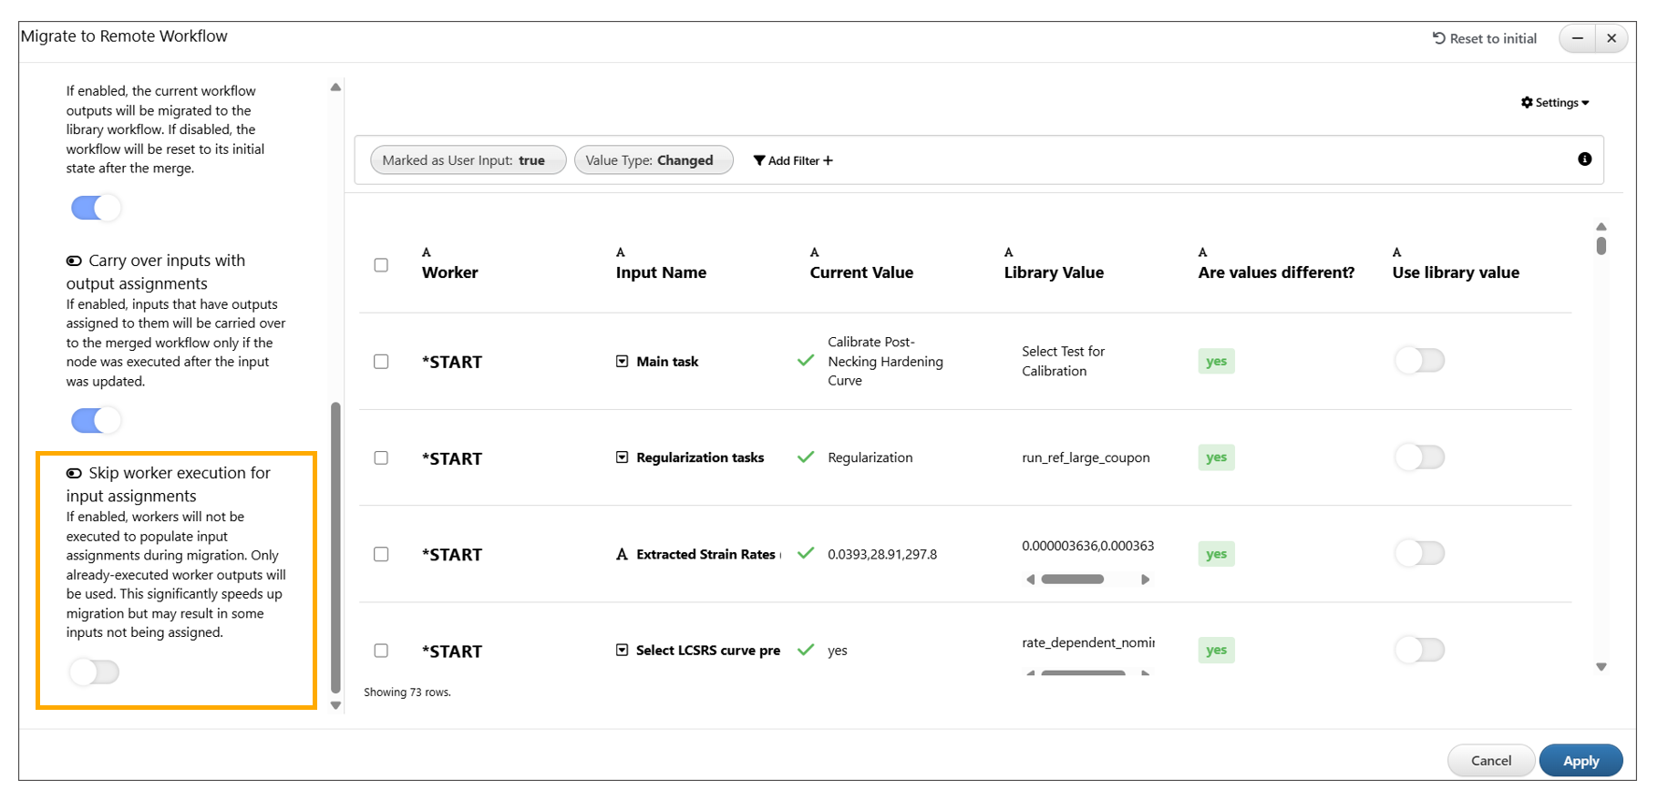
Task: Open Add Filter menu
Action: pos(793,160)
